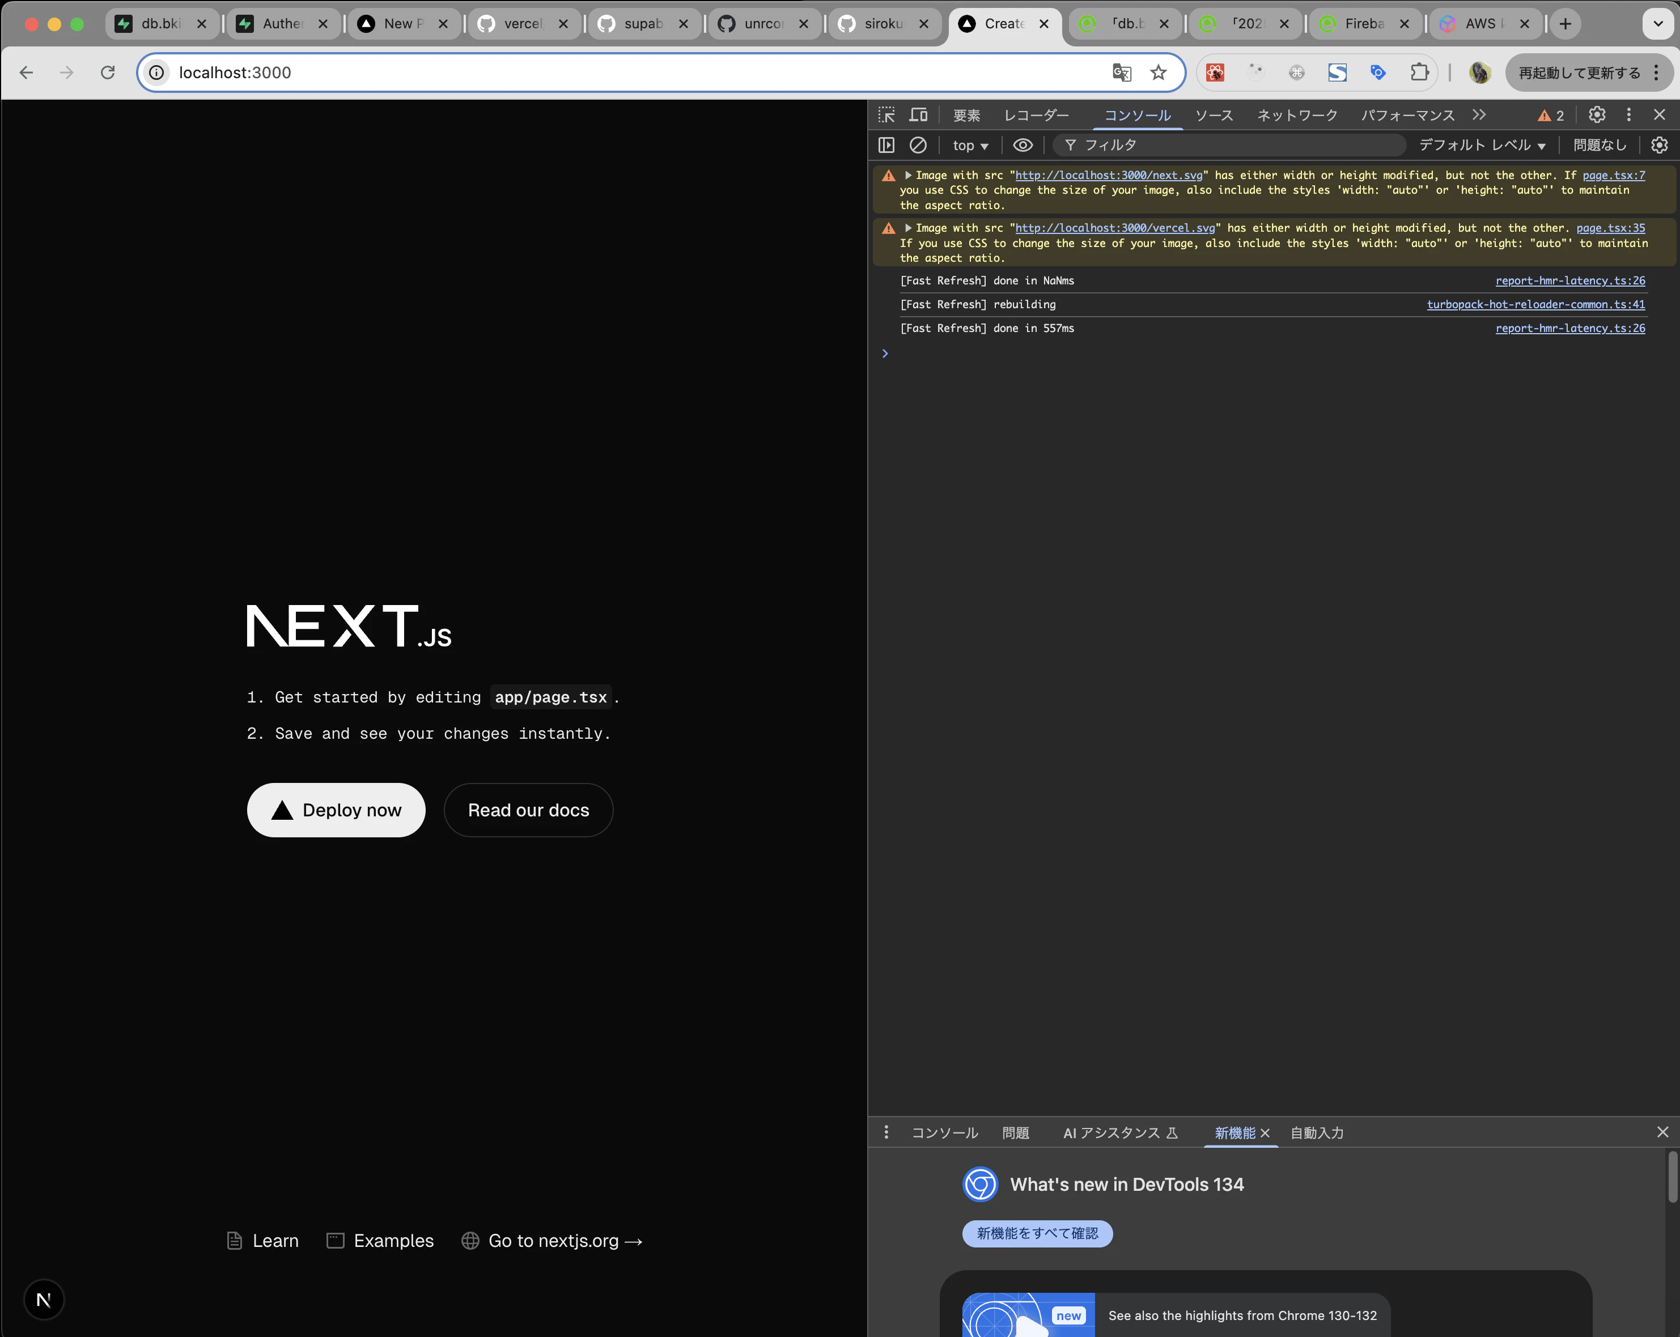Open the ソース panel tab
This screenshot has width=1680, height=1337.
(x=1214, y=115)
